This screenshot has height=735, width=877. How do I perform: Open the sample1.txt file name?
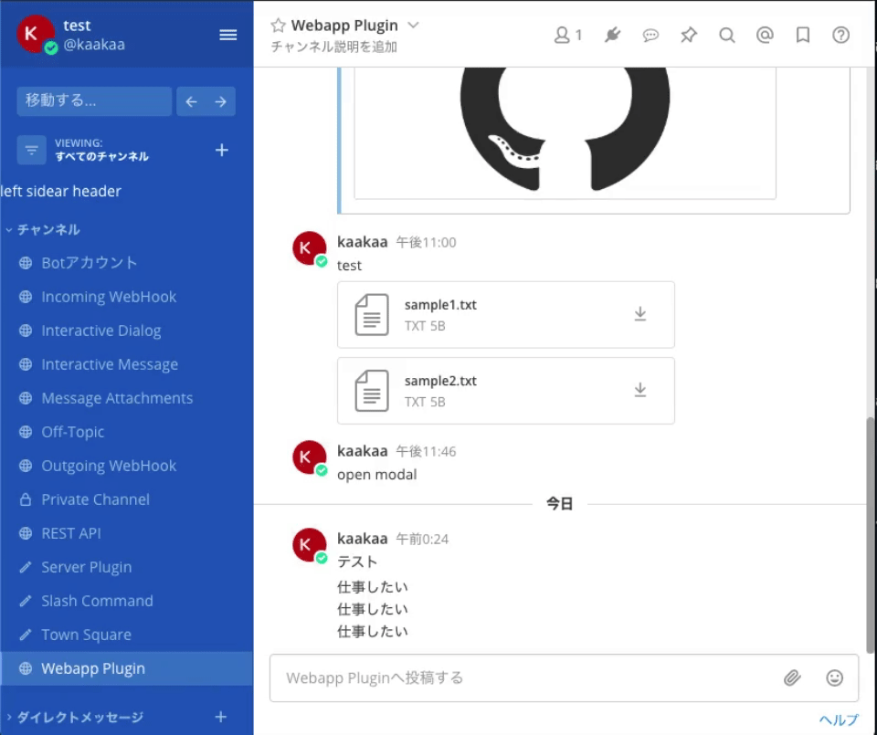pos(440,305)
